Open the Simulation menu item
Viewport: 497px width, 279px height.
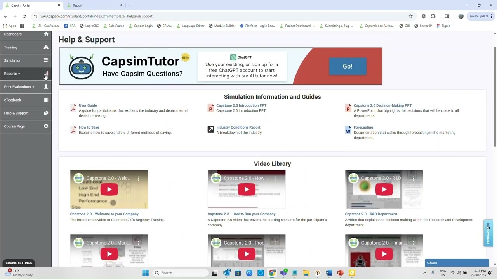click(26, 60)
